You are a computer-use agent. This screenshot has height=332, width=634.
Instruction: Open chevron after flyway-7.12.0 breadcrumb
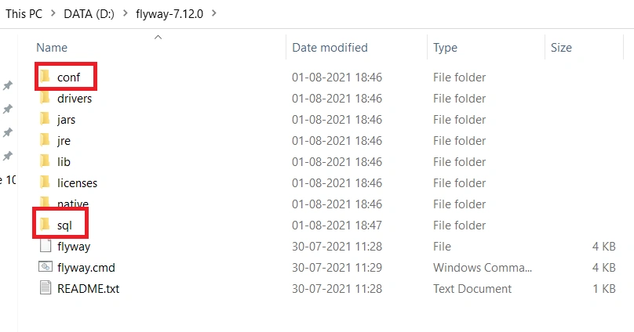214,13
